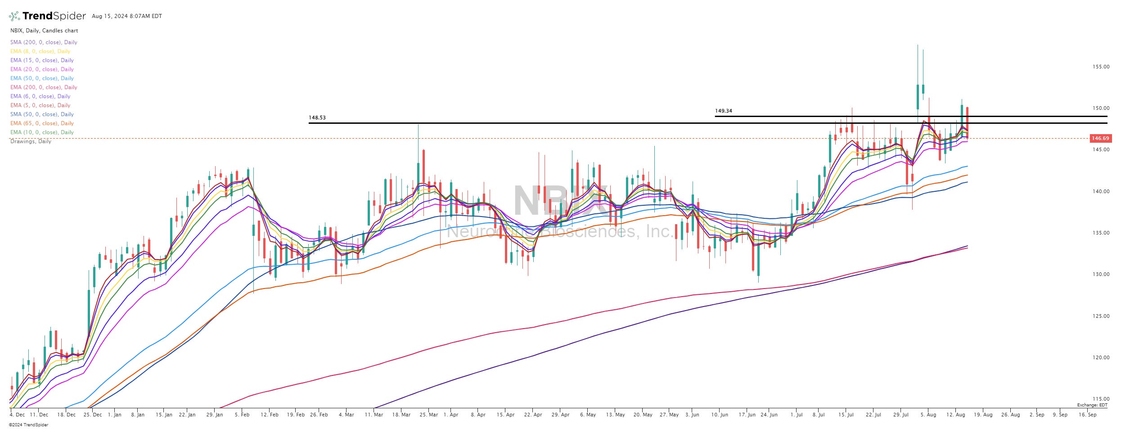This screenshot has width=1121, height=429.
Task: Click the EMA (6, 0, close) legend entry
Action: click(41, 96)
